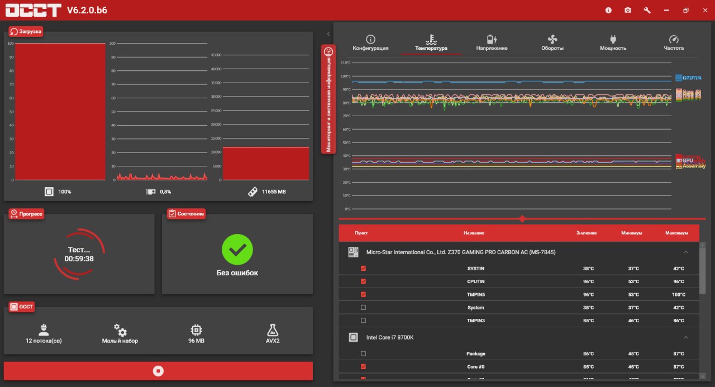The width and height of the screenshot is (715, 387).
Task: Collapse the Intel Core i7 8700K group
Action: [x=686, y=337]
